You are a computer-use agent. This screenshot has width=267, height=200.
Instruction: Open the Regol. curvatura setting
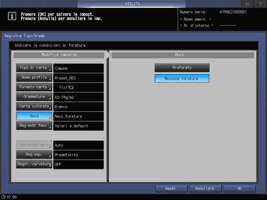point(34,164)
